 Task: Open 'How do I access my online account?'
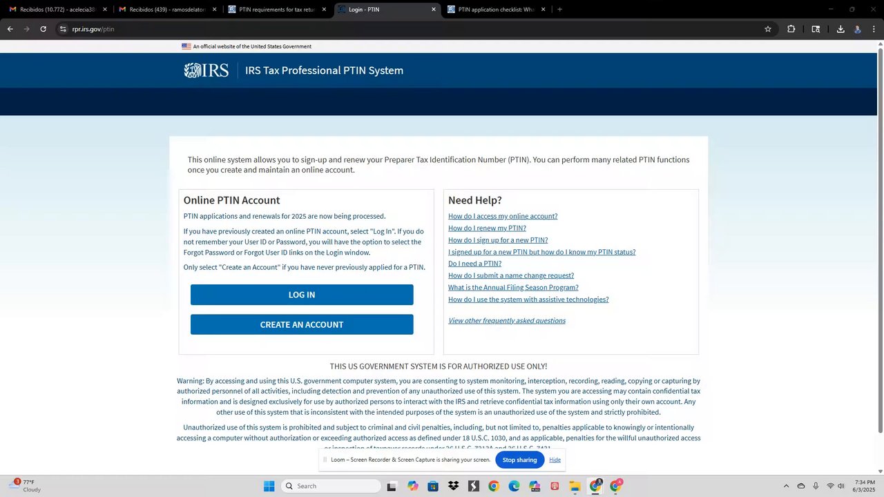(503, 216)
